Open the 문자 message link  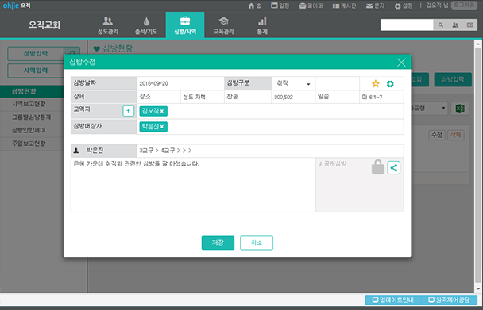375,6
